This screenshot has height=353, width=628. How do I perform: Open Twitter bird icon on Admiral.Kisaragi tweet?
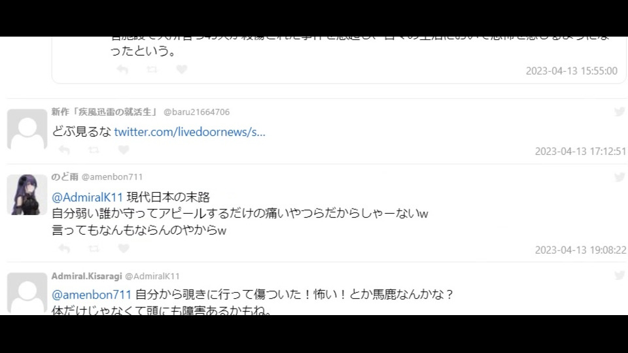619,275
